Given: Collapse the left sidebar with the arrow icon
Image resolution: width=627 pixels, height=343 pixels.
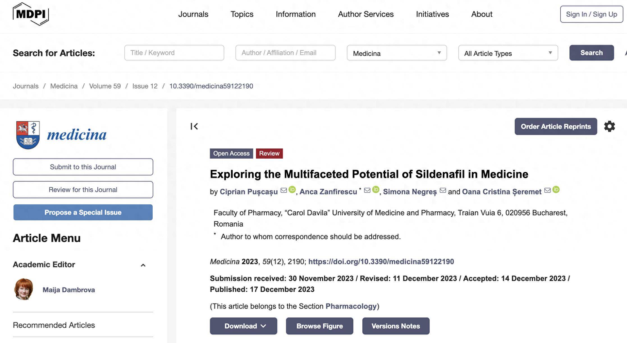Looking at the screenshot, I should (x=194, y=126).
